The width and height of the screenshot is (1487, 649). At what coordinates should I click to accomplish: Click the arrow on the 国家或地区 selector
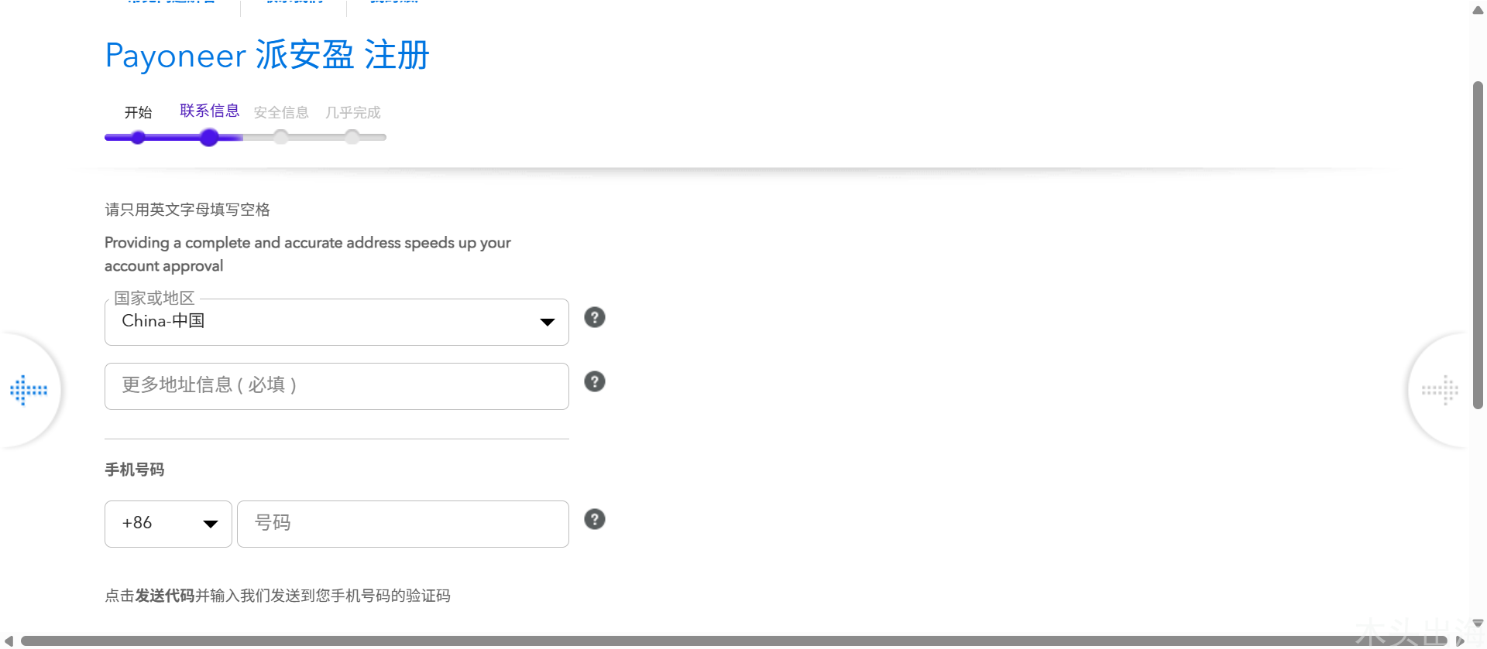(547, 322)
